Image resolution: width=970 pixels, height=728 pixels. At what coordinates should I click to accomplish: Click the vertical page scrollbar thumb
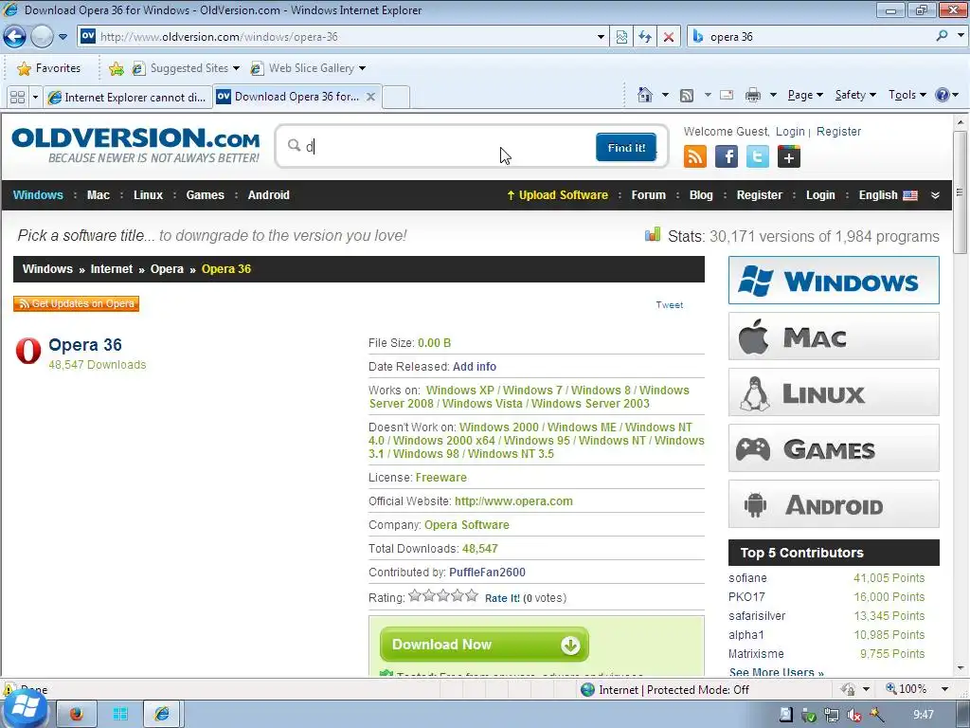[x=960, y=191]
